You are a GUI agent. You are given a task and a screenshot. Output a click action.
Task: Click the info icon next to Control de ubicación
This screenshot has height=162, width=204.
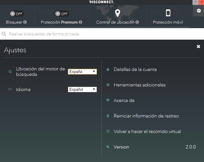[x=137, y=22]
